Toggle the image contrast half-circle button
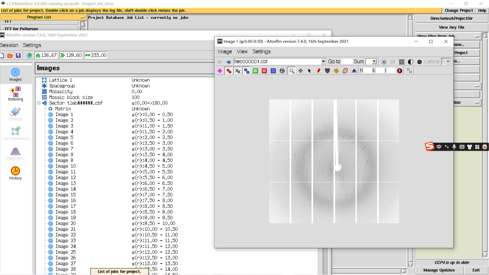 (x=410, y=62)
